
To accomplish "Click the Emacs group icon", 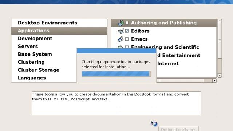I will (x=121, y=39).
